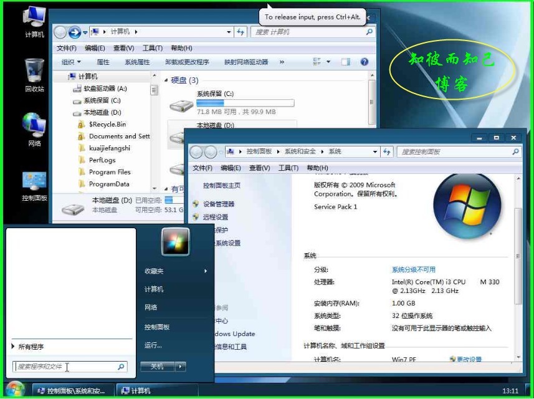This screenshot has height=399, width=534.
Task: Click the Start menu search field
Action: click(69, 367)
